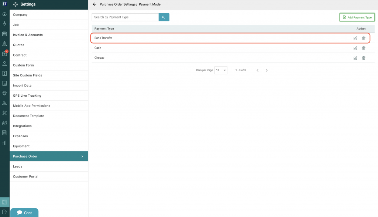The width and height of the screenshot is (378, 217).
Task: Go to the next page of results
Action: [x=267, y=70]
